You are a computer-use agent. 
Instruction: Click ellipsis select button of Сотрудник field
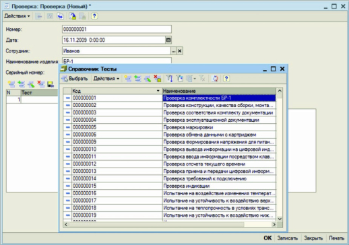[173, 51]
